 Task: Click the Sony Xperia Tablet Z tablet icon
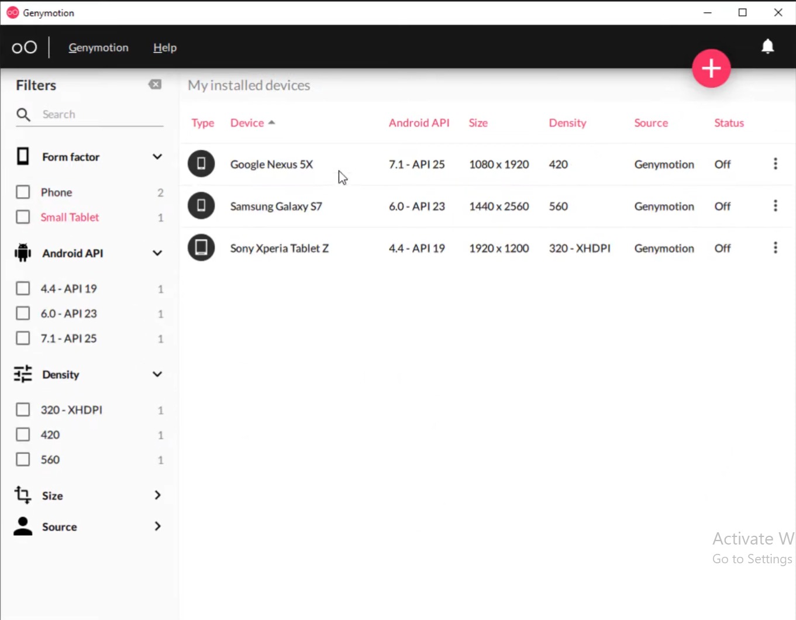coord(201,248)
